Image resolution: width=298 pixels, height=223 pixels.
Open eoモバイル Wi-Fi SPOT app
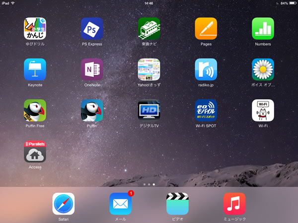pyautogui.click(x=206, y=111)
